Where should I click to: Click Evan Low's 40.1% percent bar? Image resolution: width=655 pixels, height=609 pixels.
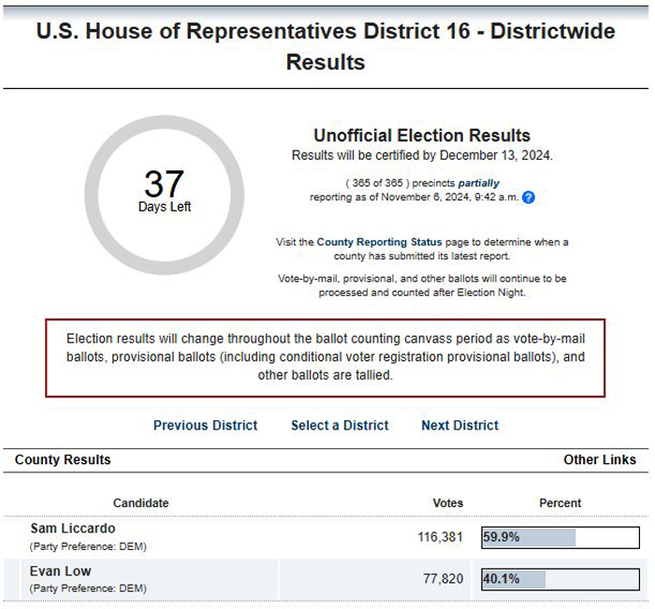click(560, 579)
